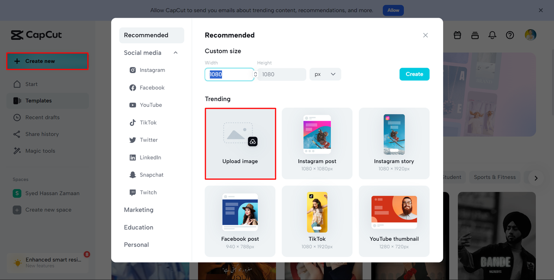Open the Education category

pos(138,227)
